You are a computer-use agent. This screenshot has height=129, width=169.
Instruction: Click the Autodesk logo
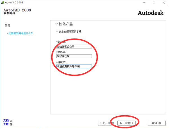coord(151,13)
